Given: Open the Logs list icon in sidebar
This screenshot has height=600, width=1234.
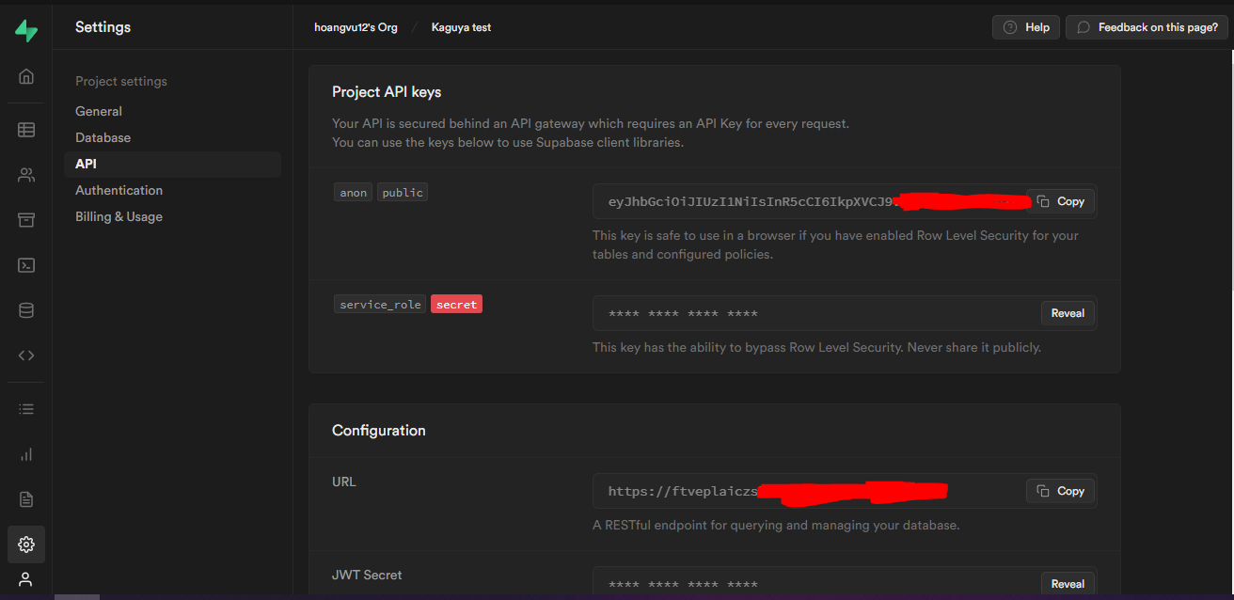Looking at the screenshot, I should [25, 408].
